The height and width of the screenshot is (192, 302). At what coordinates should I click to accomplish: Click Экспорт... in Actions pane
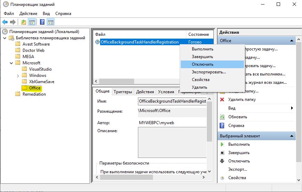click(238, 169)
